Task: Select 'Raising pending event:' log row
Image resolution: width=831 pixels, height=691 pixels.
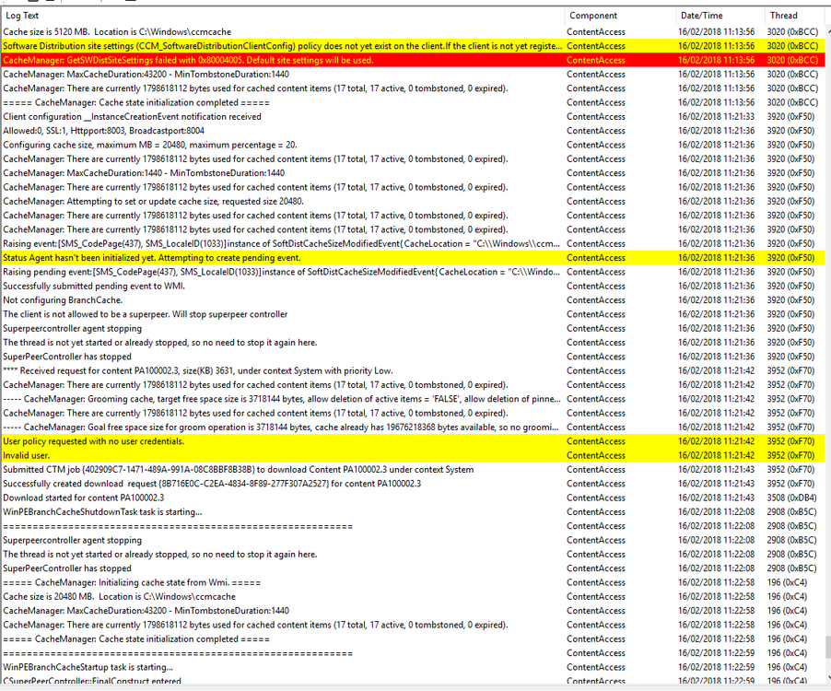Action: [413, 272]
